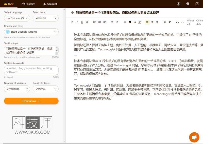Toggle strikethrough formatting
Viewport: 203px width, 144px height.
[x=87, y=22]
